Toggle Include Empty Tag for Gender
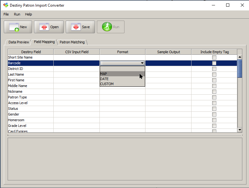Viewport: 249px width, 188px height. [214, 115]
